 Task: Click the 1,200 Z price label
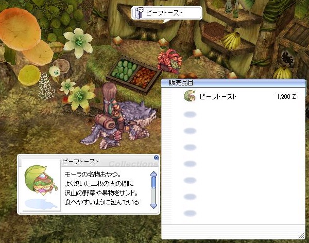pyautogui.click(x=286, y=97)
